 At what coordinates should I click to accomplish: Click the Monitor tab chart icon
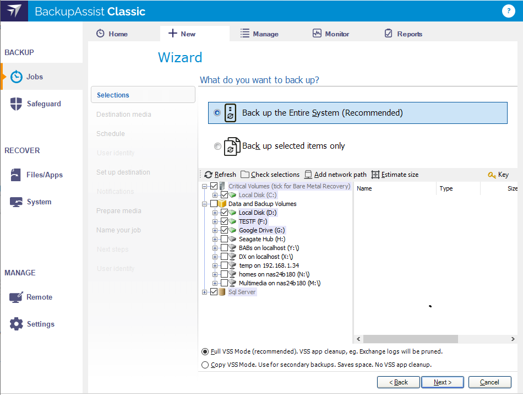click(317, 34)
